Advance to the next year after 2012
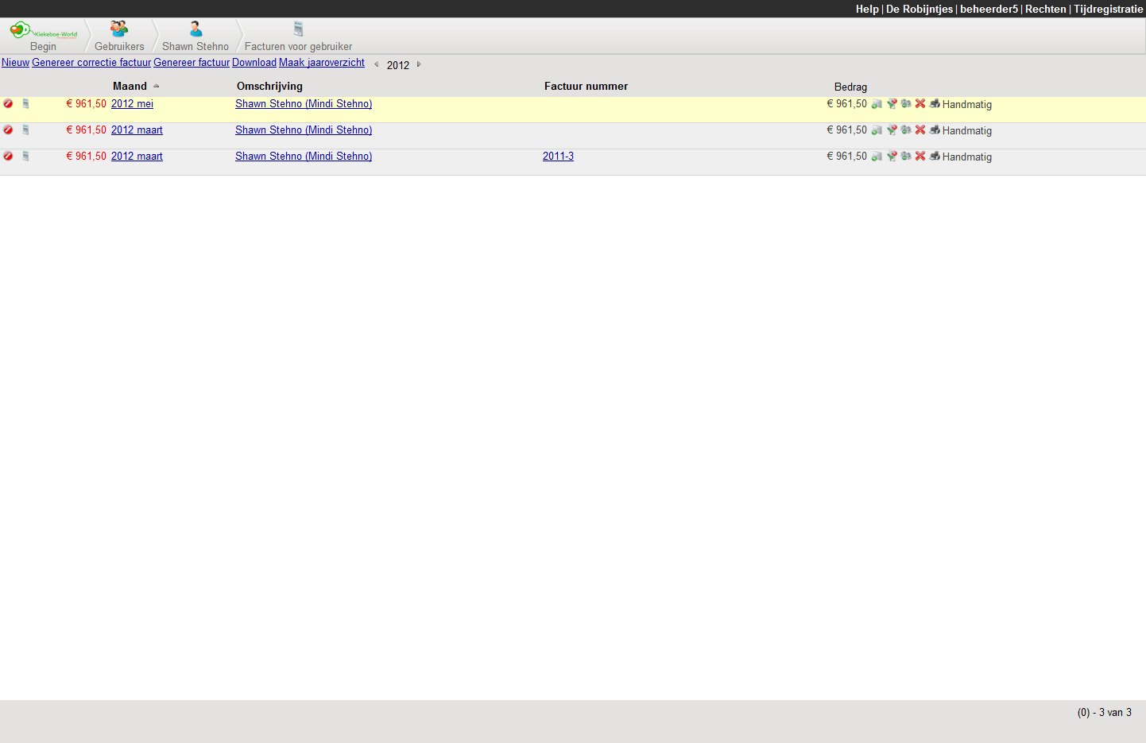Viewport: 1146px width, 743px height. pyautogui.click(x=419, y=64)
